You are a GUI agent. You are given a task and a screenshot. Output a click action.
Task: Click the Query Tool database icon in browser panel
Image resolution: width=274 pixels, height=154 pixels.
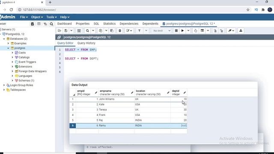pyautogui.click(x=33, y=24)
